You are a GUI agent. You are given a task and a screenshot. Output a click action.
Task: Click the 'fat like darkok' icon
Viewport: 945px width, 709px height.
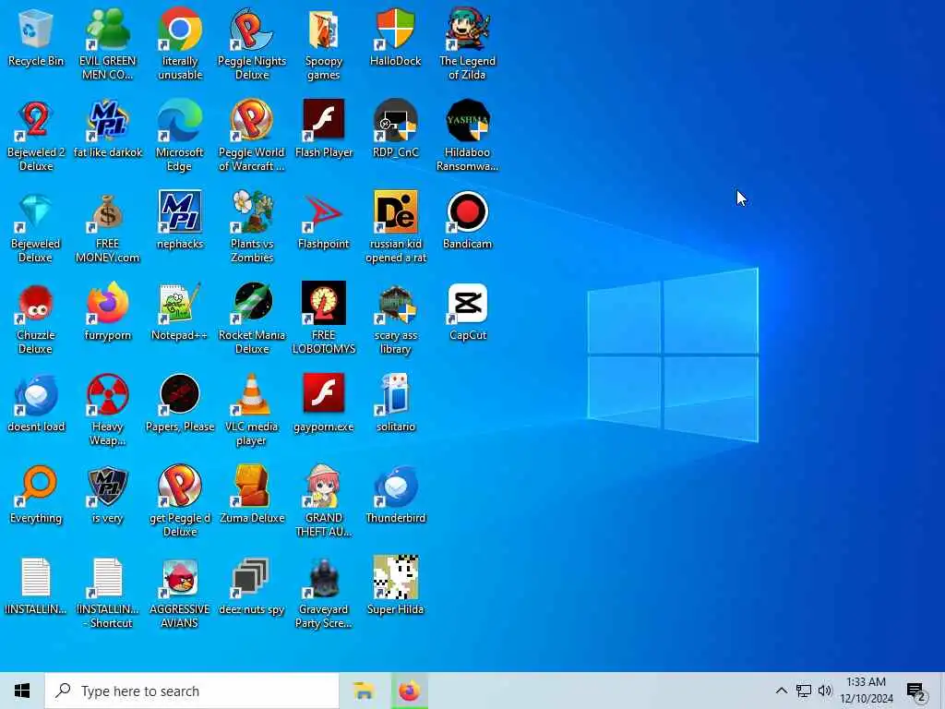tap(107, 129)
